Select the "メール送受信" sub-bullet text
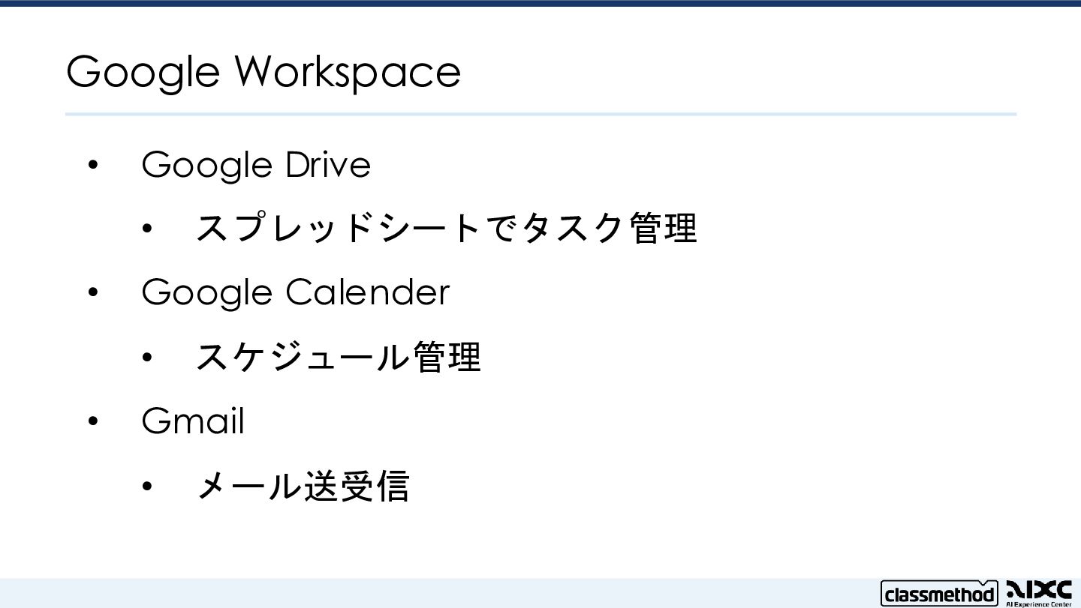This screenshot has width=1081, height=608. pyautogui.click(x=303, y=486)
